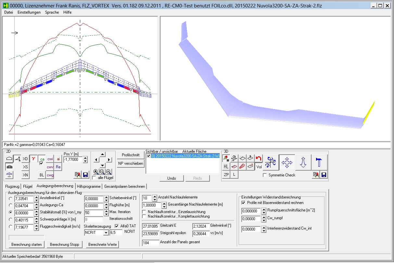The image size is (394, 263).
Task: Tick the 'alle Flügel' checkbox
Action: click(x=94, y=178)
